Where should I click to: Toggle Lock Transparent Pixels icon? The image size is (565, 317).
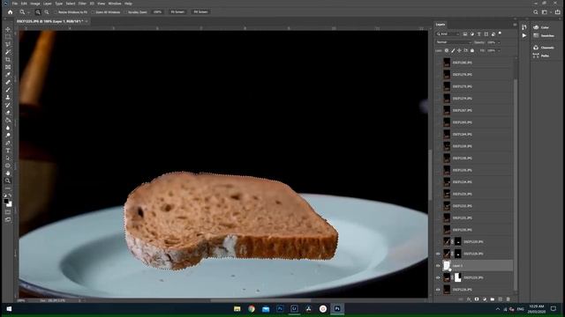447,51
